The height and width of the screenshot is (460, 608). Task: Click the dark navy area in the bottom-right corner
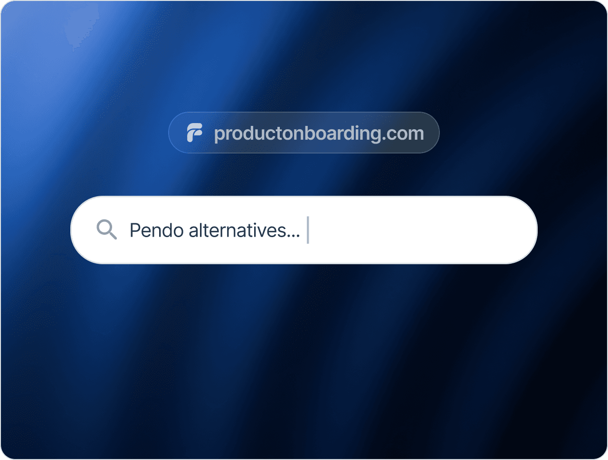point(560,418)
